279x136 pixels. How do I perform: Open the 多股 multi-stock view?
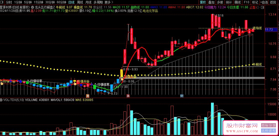point(220,2)
